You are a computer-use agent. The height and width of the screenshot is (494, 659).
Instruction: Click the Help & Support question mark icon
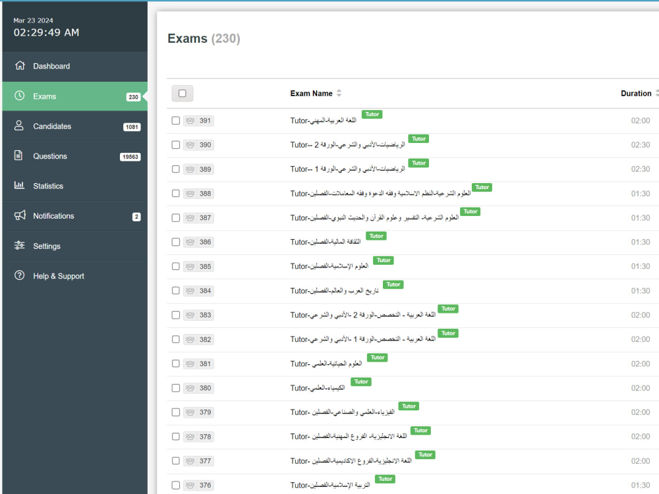coord(19,275)
